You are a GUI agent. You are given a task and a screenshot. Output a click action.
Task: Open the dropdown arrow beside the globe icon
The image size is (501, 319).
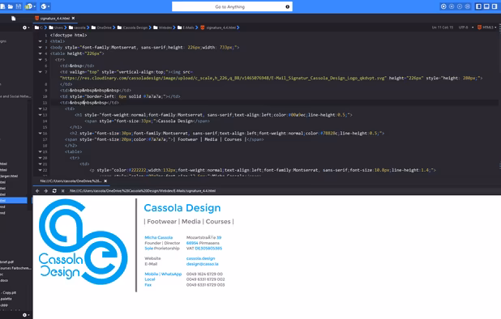(49, 6)
